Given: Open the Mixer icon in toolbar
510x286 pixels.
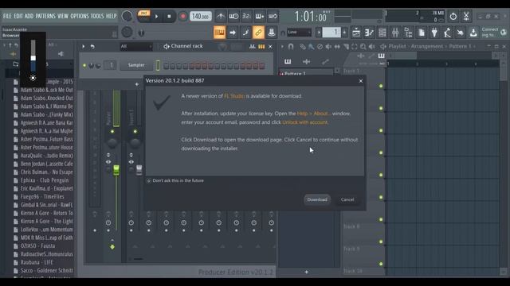Looking at the screenshot, I should [395, 33].
